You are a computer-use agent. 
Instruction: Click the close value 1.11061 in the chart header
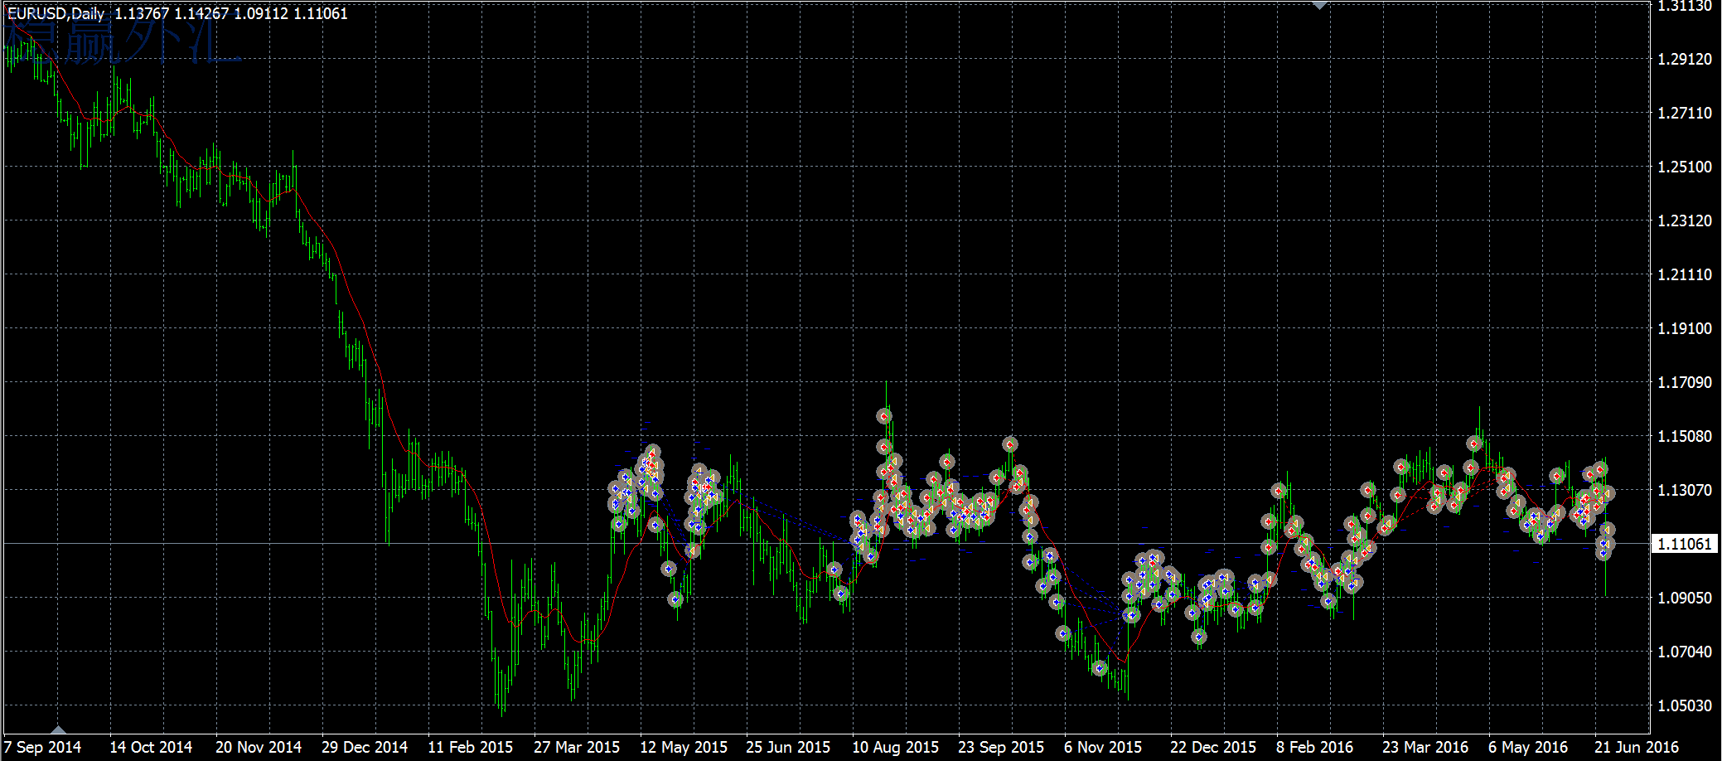(x=321, y=13)
